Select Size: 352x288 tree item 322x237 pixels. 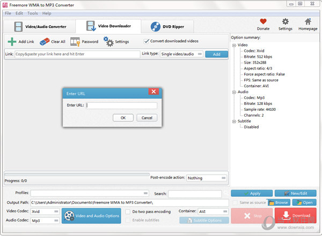point(255,63)
